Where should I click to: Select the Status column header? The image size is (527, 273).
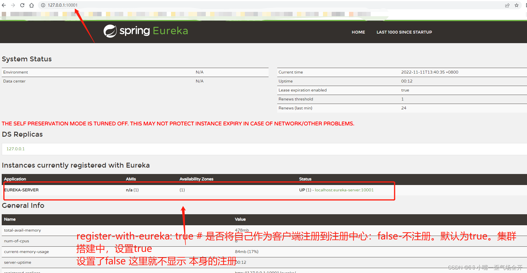pos(305,179)
